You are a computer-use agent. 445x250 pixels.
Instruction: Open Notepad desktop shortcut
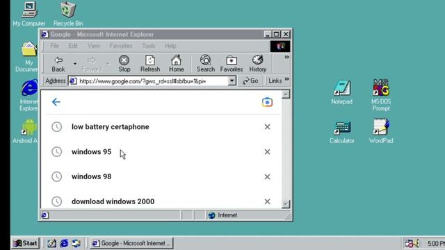coord(341,92)
